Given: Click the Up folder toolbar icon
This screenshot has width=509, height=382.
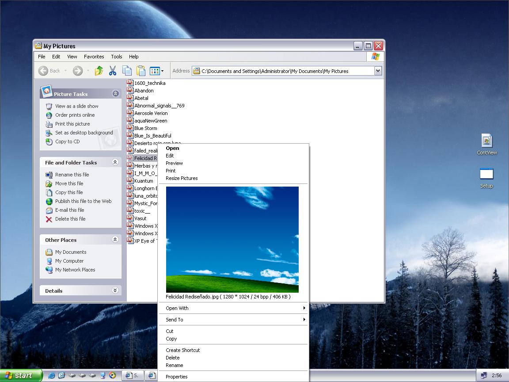Looking at the screenshot, I should click(99, 70).
